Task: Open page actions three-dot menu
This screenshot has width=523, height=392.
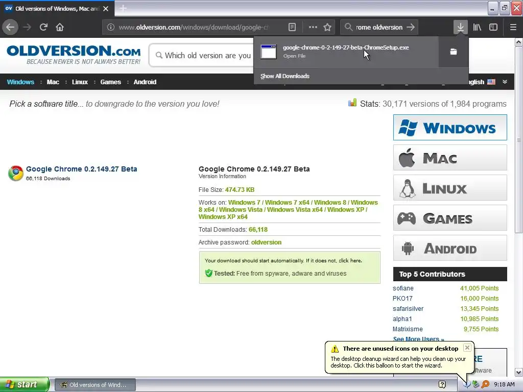Action: 313,28
